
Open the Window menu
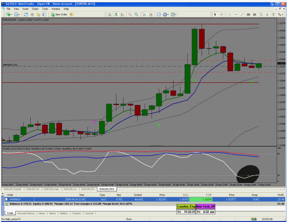[x=56, y=9]
